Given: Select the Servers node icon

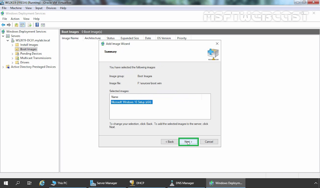Looking at the screenshot, I should [x=8, y=36].
